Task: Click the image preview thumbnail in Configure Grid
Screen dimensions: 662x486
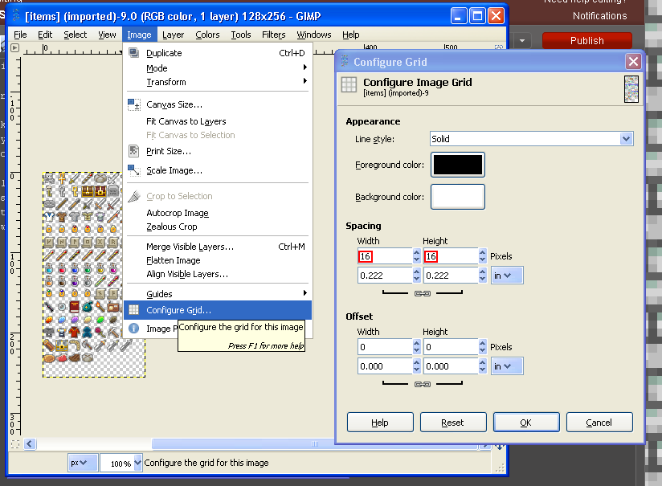Action: [x=631, y=89]
